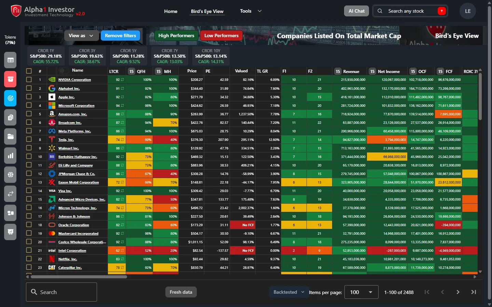Tick the Microsoft Corporation checkbox

(x=29, y=105)
